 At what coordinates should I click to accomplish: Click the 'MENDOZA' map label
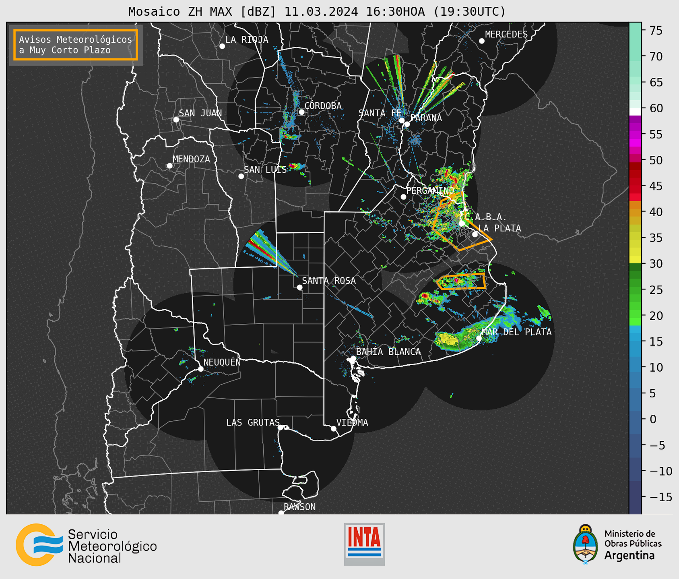[191, 159]
